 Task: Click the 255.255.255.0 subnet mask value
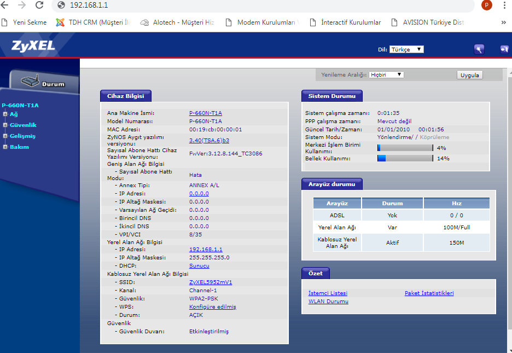(210, 258)
